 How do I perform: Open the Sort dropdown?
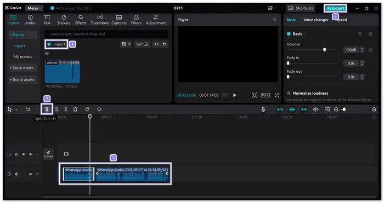pyautogui.click(x=142, y=44)
